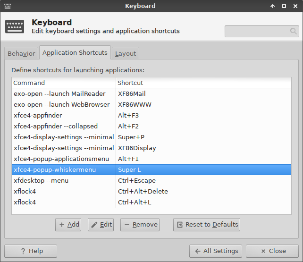
Task: Sort the list by the Command column header
Action: (x=64, y=83)
